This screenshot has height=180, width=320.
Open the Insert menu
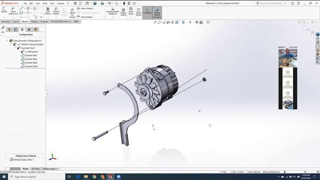point(44,3)
